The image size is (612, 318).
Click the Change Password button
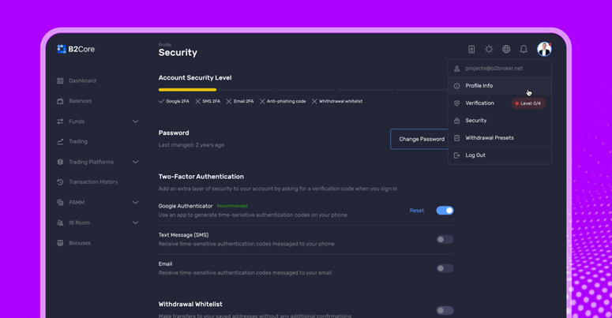422,139
